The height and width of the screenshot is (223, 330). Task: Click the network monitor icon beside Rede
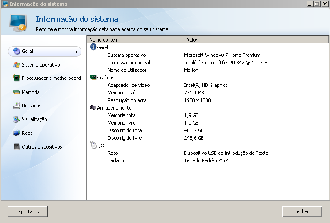[17, 133]
